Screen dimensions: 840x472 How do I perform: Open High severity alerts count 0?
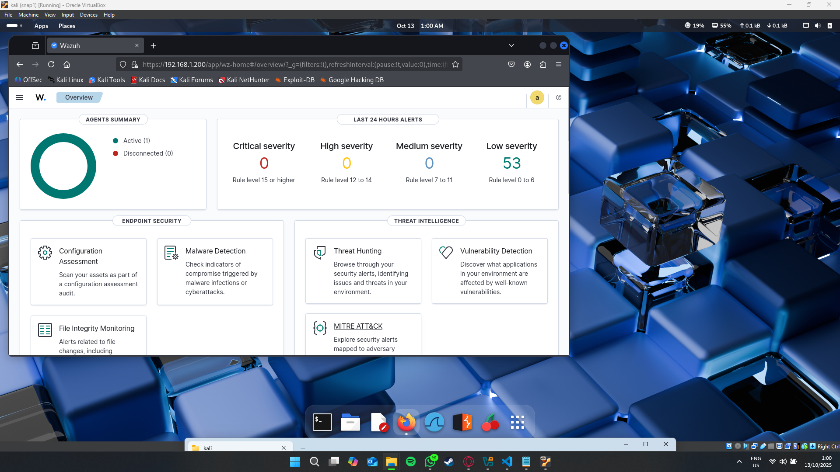tap(346, 163)
